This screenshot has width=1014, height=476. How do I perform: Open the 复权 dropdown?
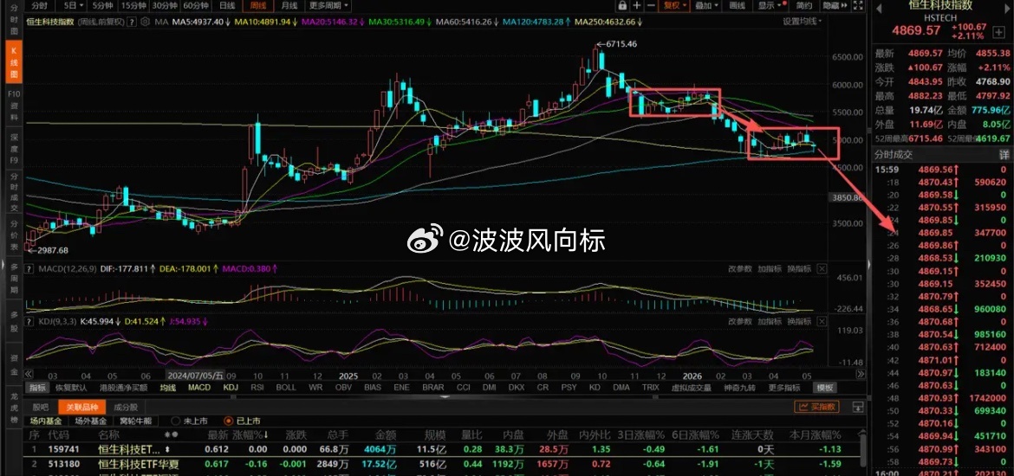(675, 6)
